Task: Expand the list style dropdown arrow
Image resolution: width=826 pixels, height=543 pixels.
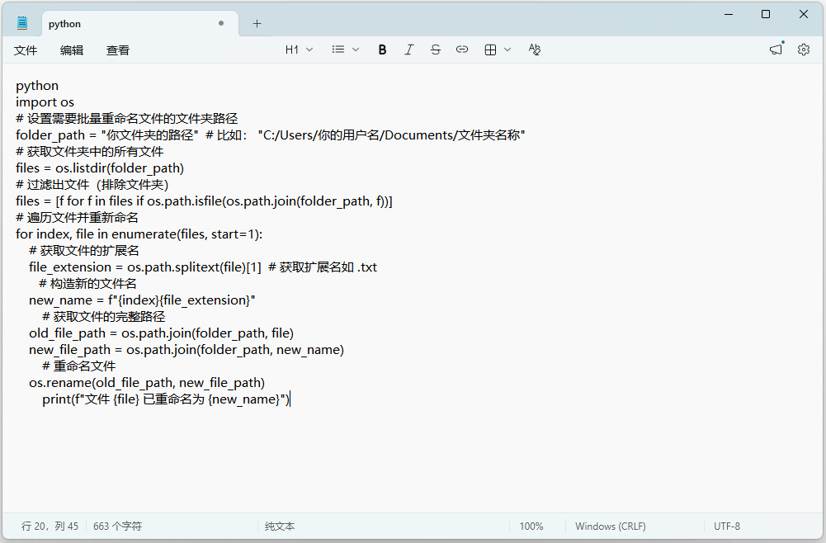Action: click(x=356, y=50)
